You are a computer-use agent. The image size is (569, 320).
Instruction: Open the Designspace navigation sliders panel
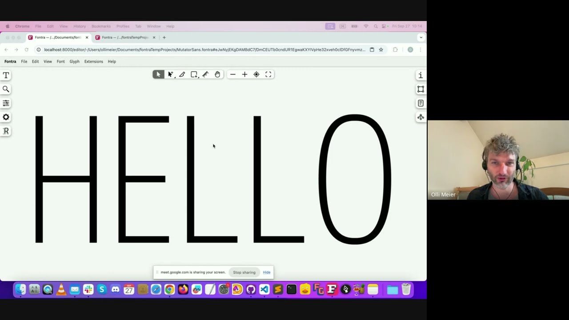point(6,103)
